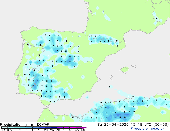Click the legend label '15'
Viewport: 170px width, 131px height.
point(40,130)
